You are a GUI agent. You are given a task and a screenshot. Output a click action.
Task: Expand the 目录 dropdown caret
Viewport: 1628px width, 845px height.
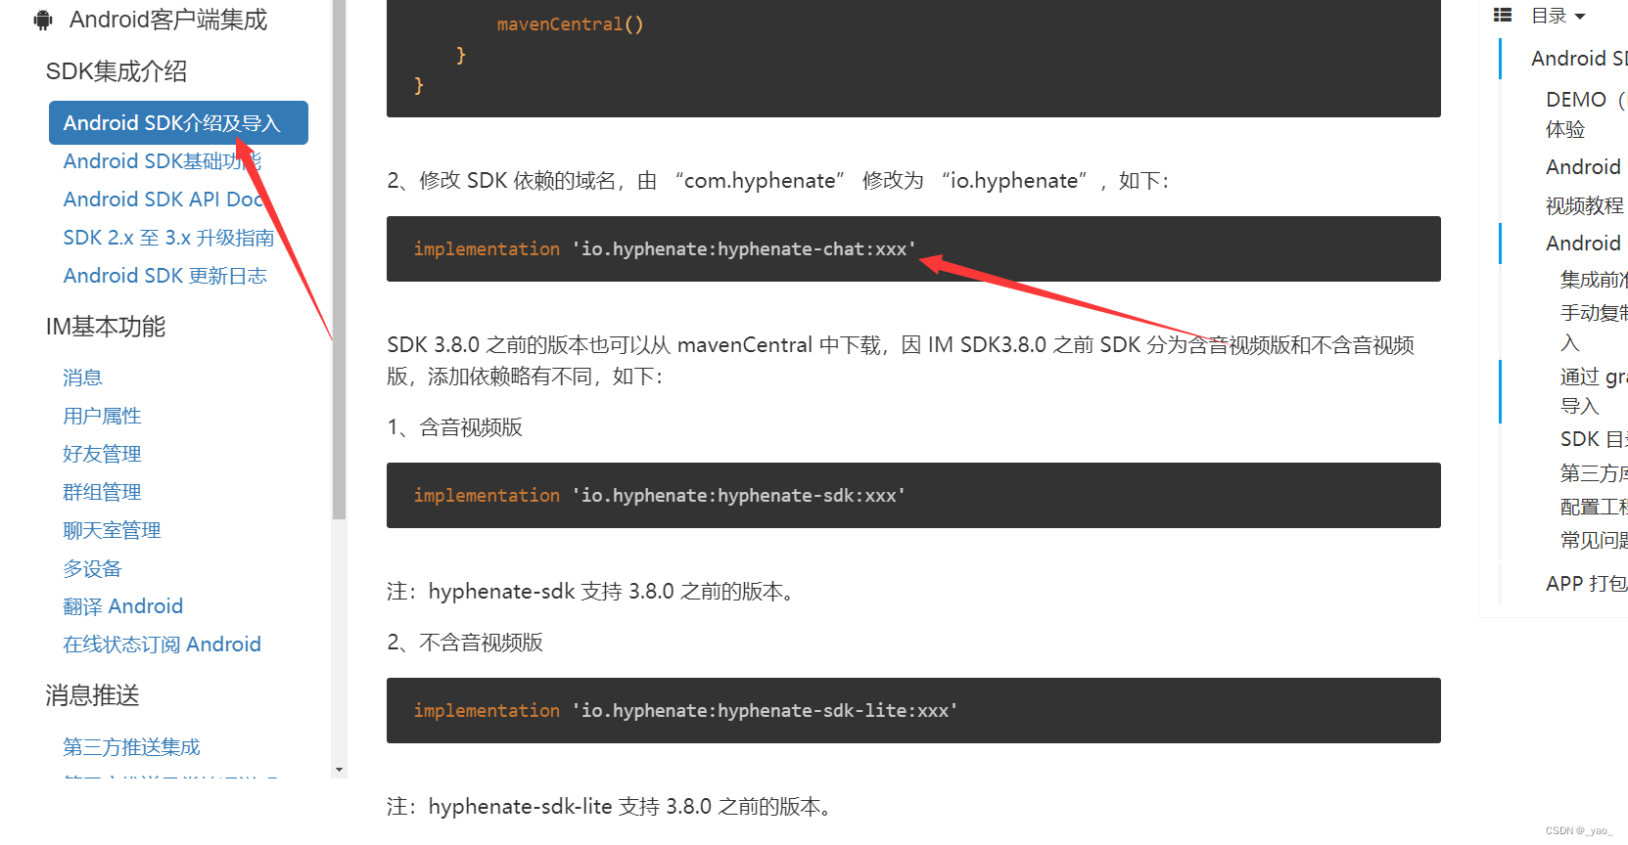click(x=1579, y=17)
